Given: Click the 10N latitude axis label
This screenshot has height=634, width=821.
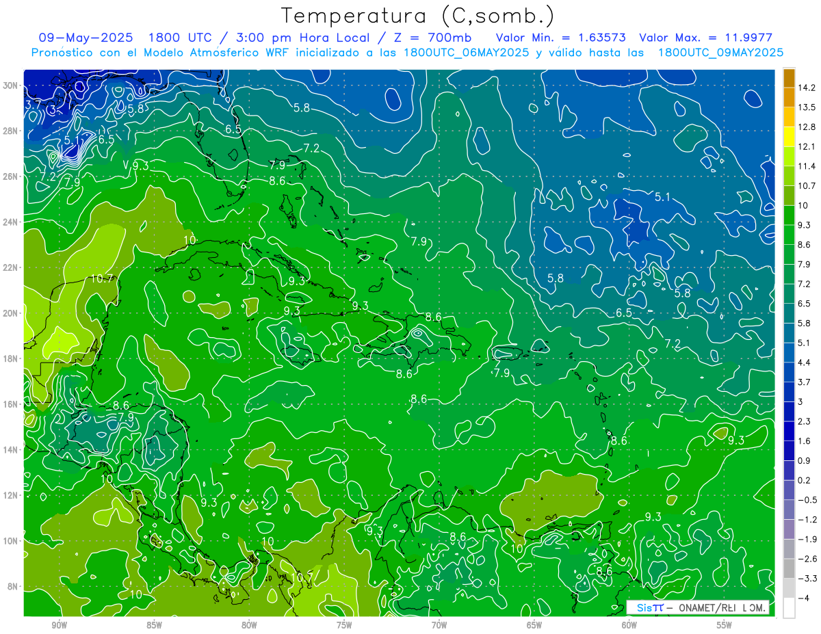Looking at the screenshot, I should (x=11, y=541).
